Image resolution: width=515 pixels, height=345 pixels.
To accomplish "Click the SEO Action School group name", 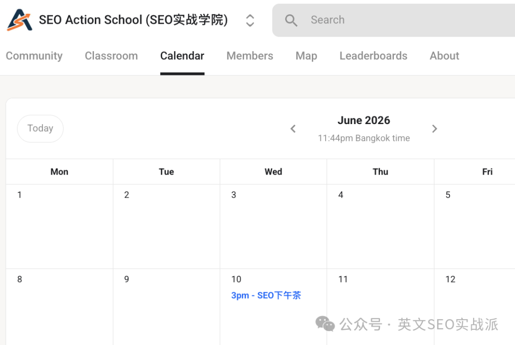I will [134, 20].
